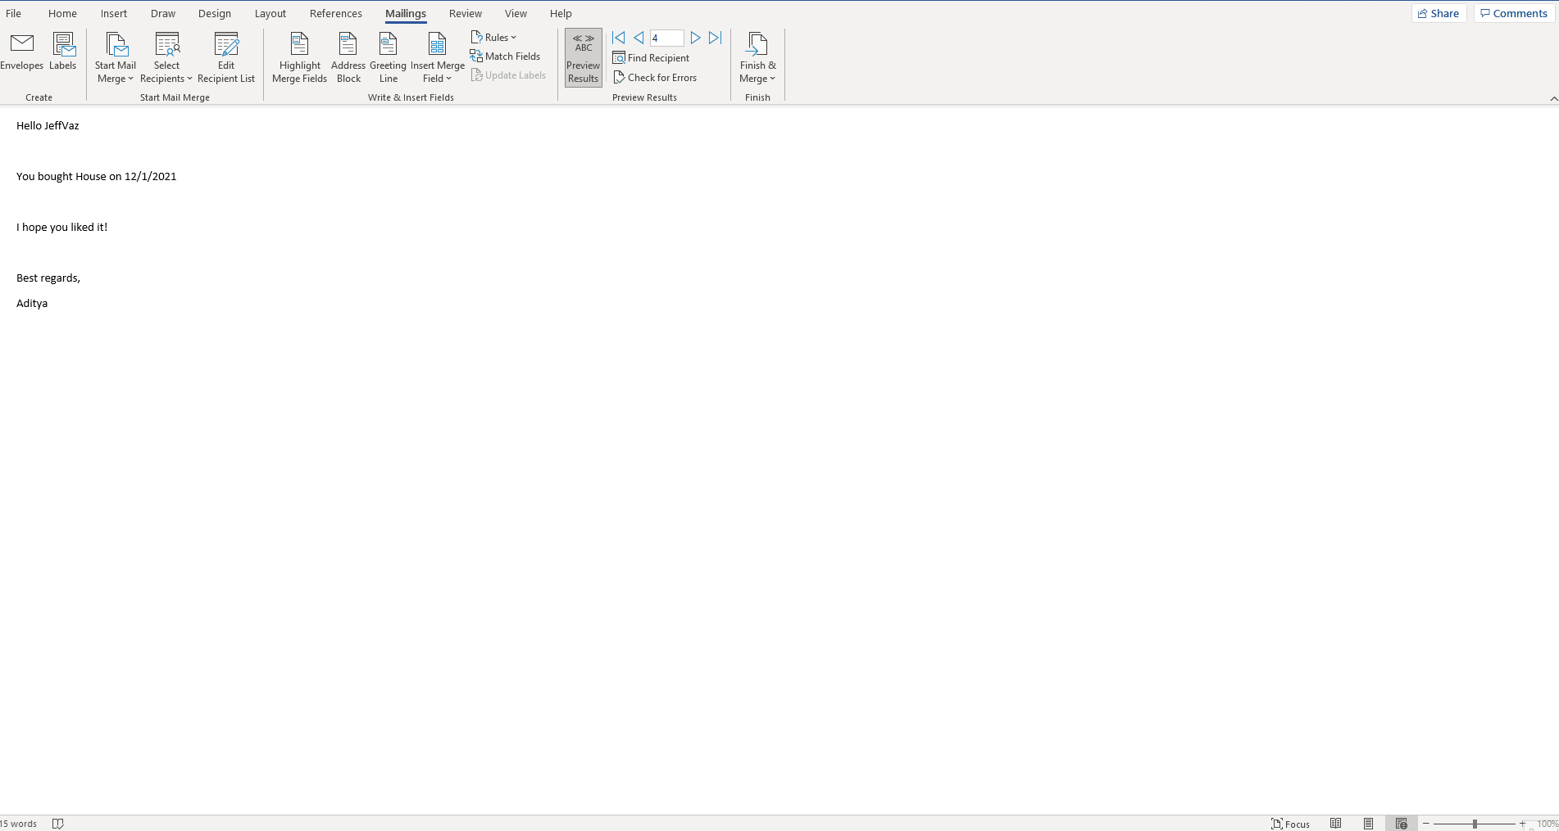Enable Focus mode

pyautogui.click(x=1290, y=824)
